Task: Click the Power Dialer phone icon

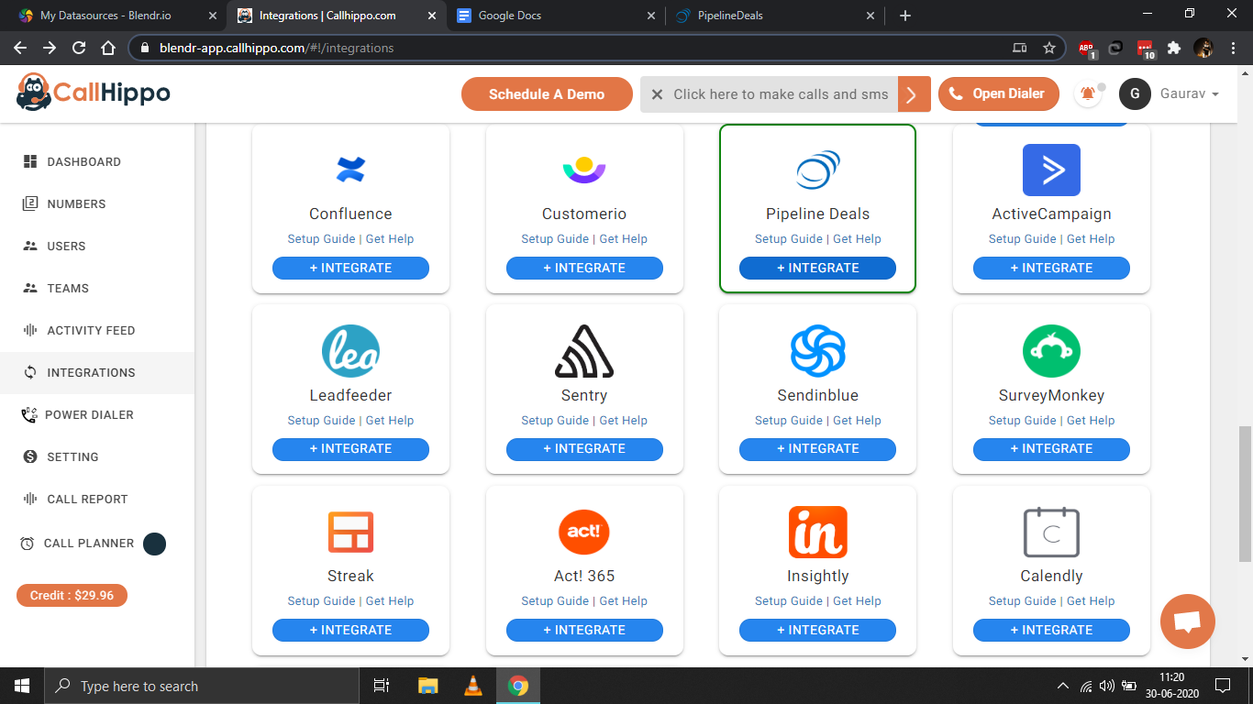Action: click(x=29, y=414)
